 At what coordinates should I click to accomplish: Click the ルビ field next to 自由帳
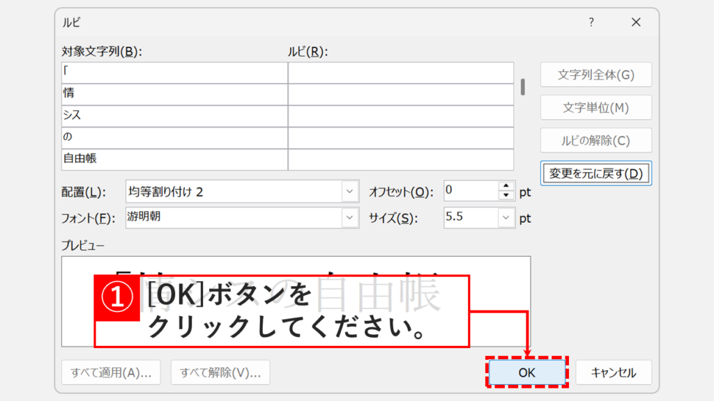(x=401, y=157)
